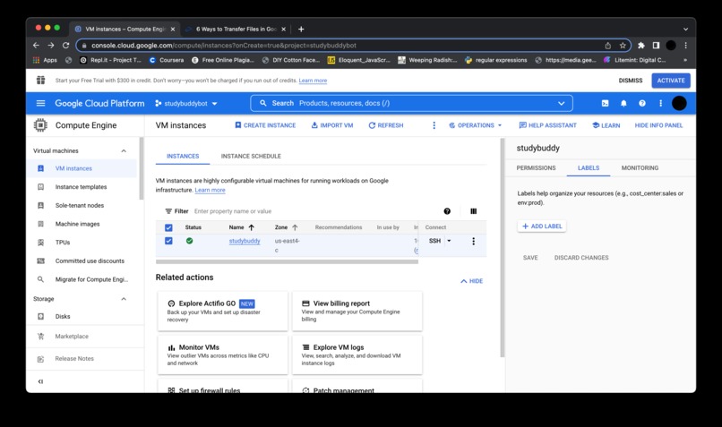Open the Permissions tab
The height and width of the screenshot is (427, 722).
[536, 168]
